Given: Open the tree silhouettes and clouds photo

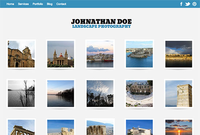Looking at the screenshot, I should coord(100,94).
